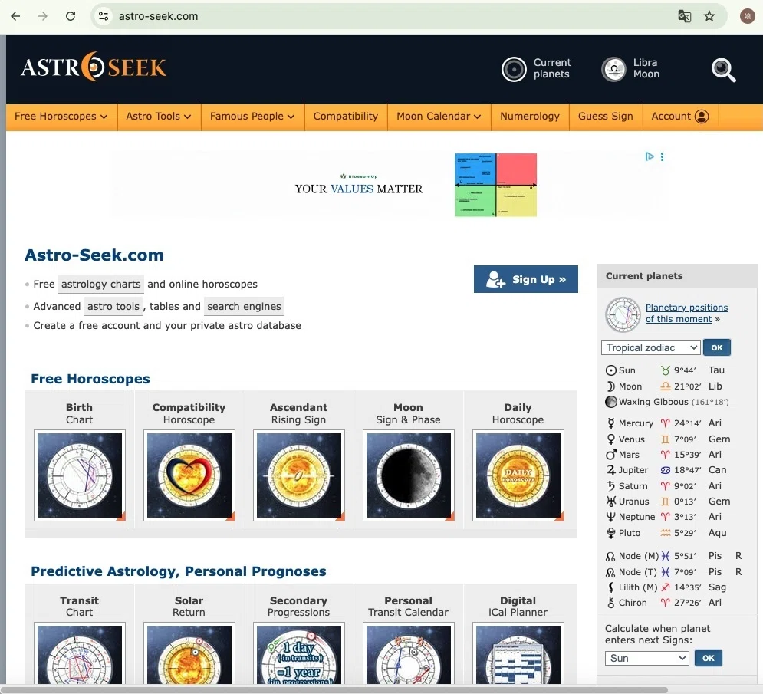
Task: Open Planetary positions of this moment link
Action: coord(686,314)
